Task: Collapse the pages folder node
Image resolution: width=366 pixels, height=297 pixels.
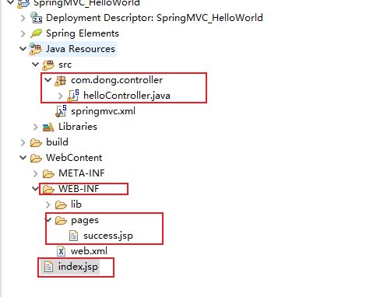Action: coord(48,220)
